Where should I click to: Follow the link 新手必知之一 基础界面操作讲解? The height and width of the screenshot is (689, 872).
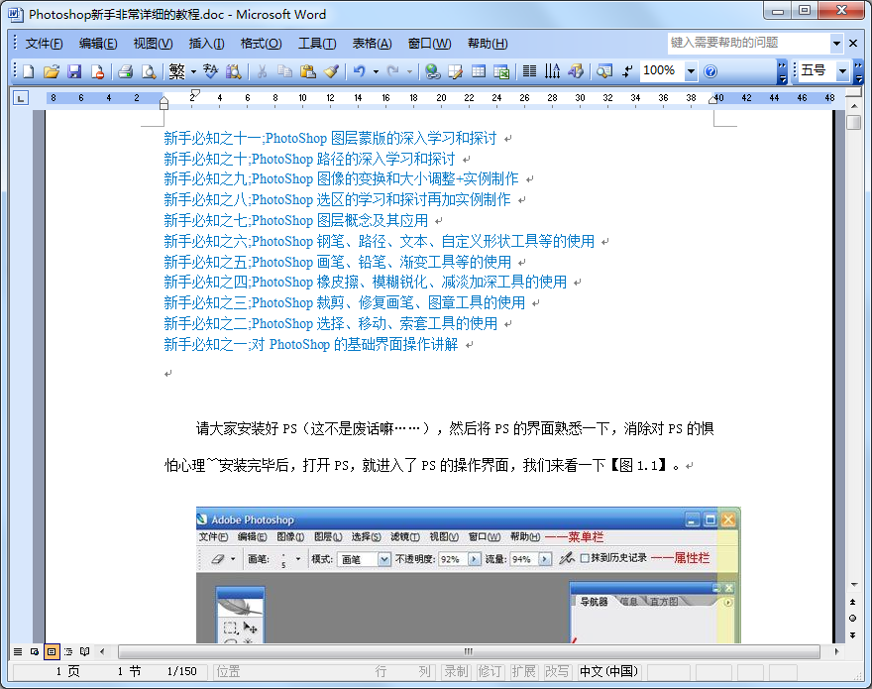pyautogui.click(x=311, y=345)
